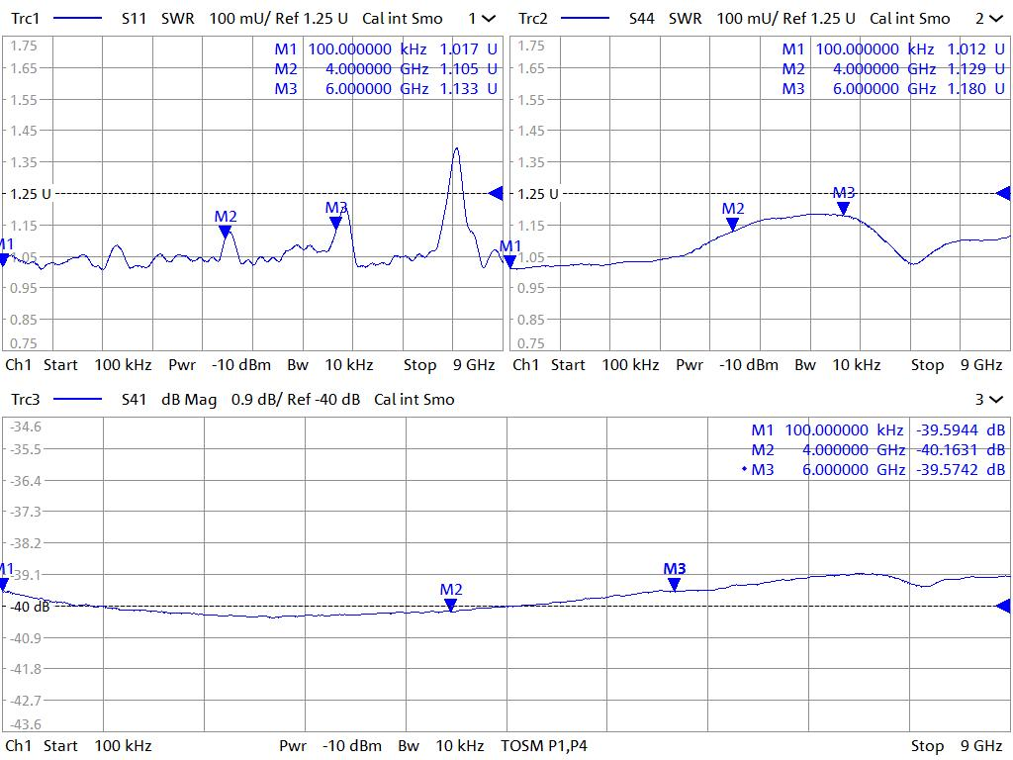
Task: Select the active M3 row in the S41 marker readout
Action: tap(875, 470)
